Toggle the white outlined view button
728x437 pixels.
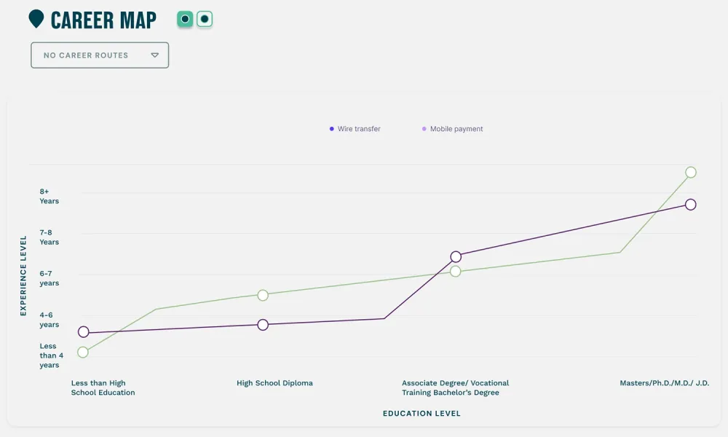205,19
